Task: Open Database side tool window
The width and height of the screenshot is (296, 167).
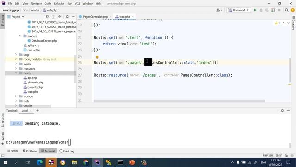Action: pos(293,23)
